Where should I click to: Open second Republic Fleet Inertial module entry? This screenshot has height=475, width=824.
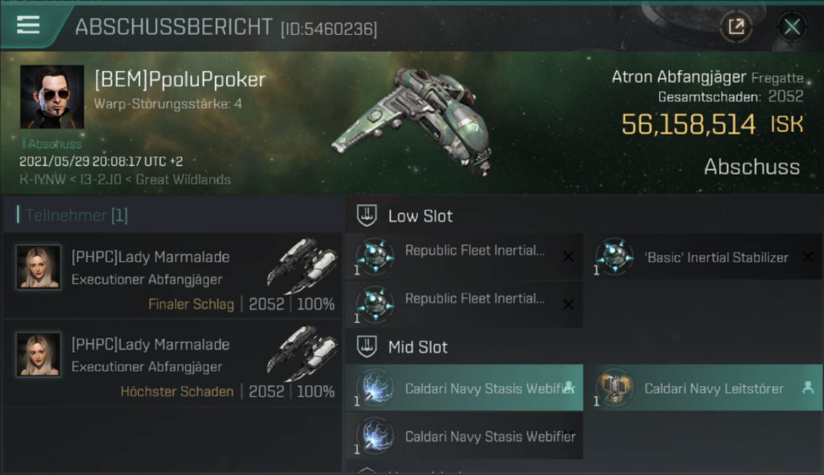coord(465,305)
